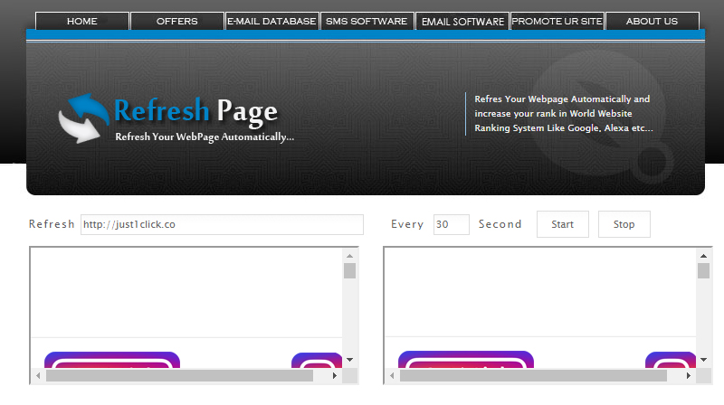Click the right frame scroll-up arrow

(703, 256)
